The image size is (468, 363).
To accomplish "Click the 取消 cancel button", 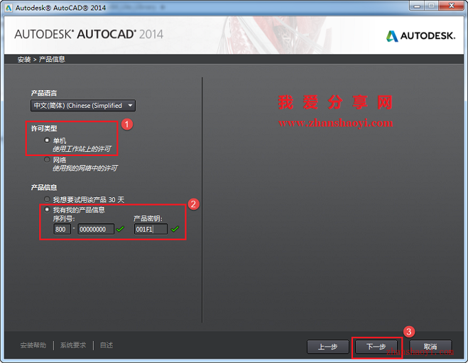I will coord(430,347).
